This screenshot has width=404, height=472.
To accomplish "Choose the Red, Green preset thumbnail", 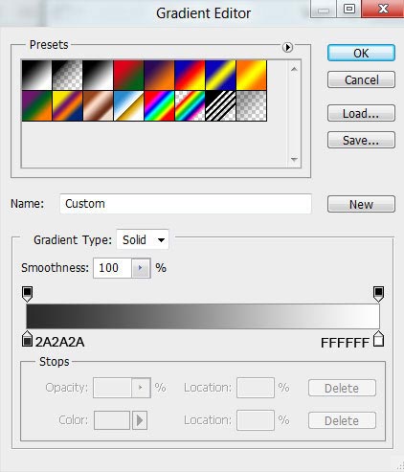I will coord(128,76).
